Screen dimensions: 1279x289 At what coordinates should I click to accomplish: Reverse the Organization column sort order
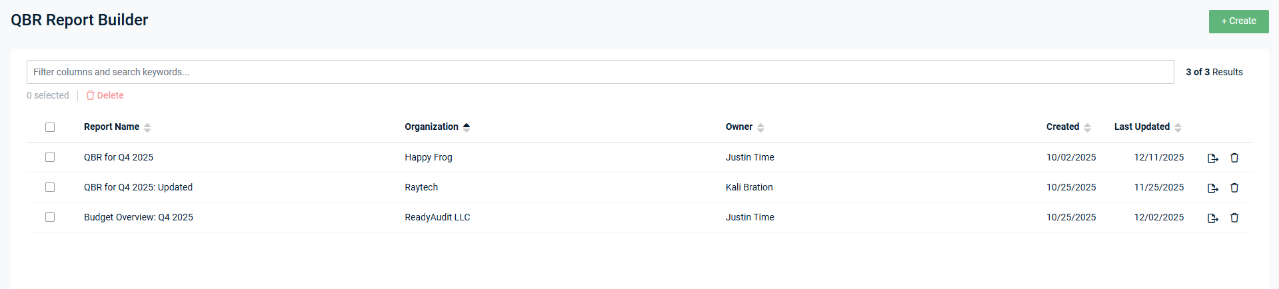point(467,127)
